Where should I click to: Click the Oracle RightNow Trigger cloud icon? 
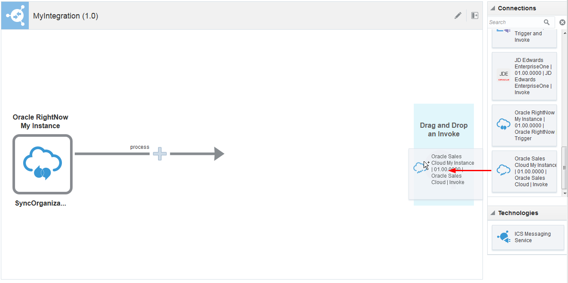pyautogui.click(x=503, y=123)
